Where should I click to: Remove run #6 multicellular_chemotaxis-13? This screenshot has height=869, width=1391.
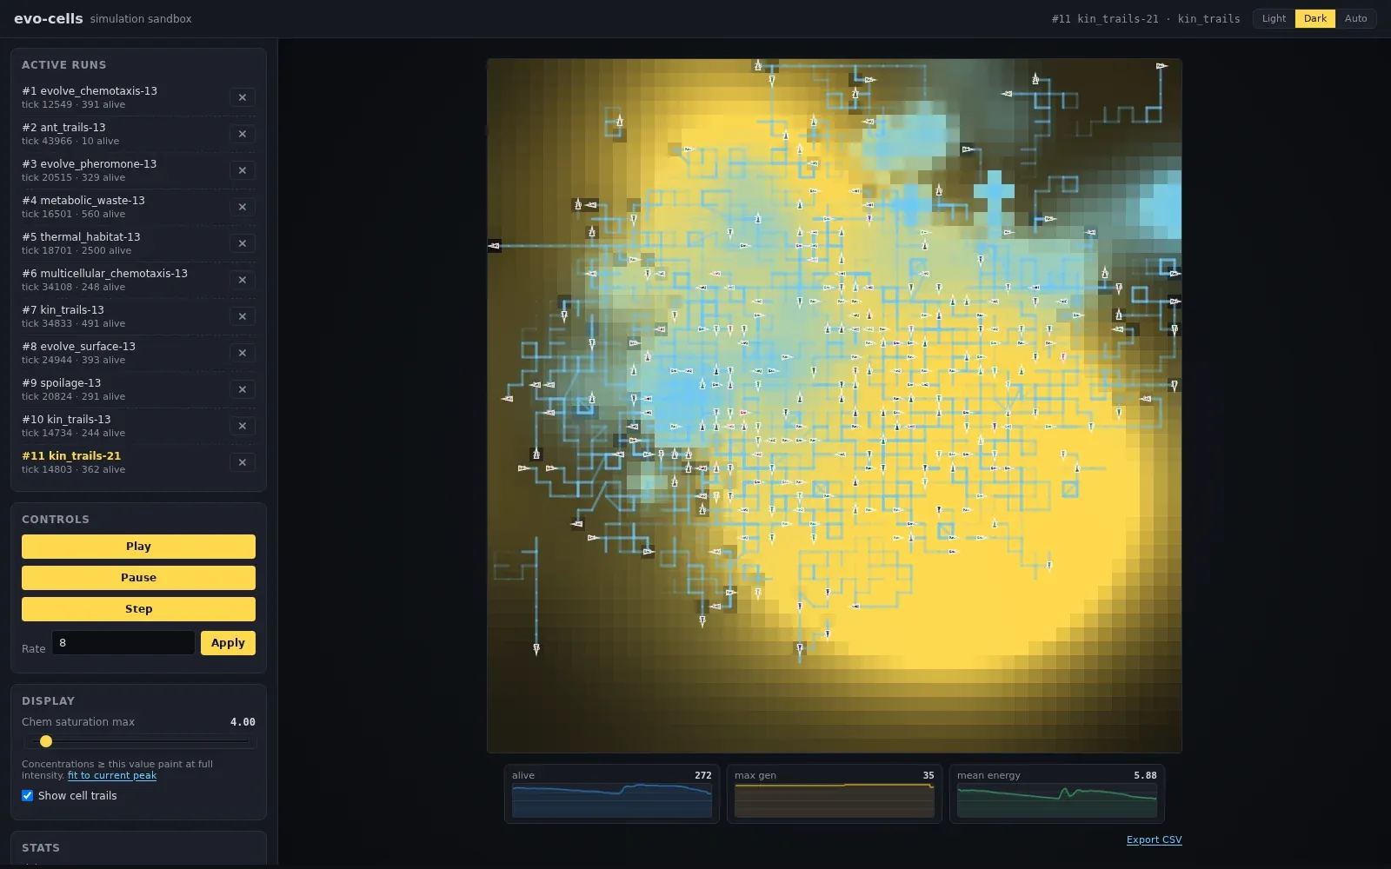(243, 280)
